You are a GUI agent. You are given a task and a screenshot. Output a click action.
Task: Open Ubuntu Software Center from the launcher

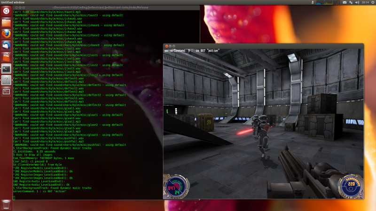click(6, 57)
